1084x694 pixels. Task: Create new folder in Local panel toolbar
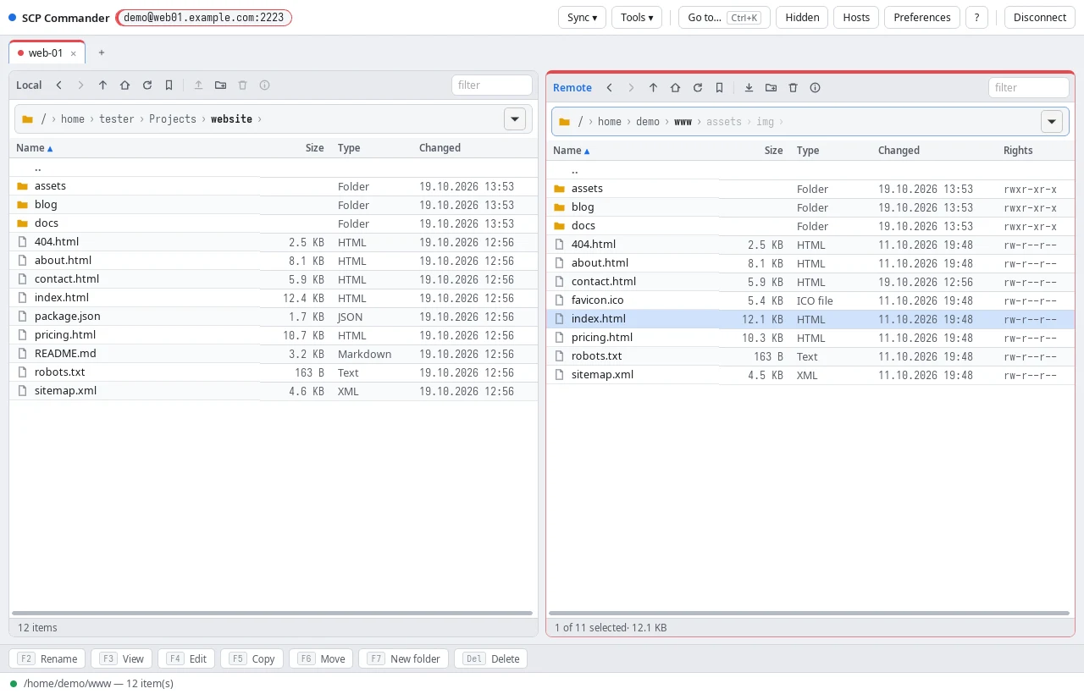click(220, 85)
